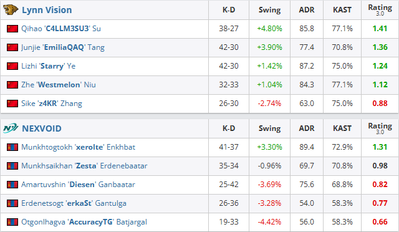The image size is (399, 232).
Task: Click the China flag beside C4LLM3SU3
Action: tap(12, 29)
